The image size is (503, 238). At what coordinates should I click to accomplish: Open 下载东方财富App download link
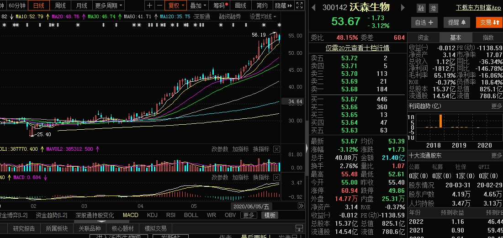(x=479, y=7)
